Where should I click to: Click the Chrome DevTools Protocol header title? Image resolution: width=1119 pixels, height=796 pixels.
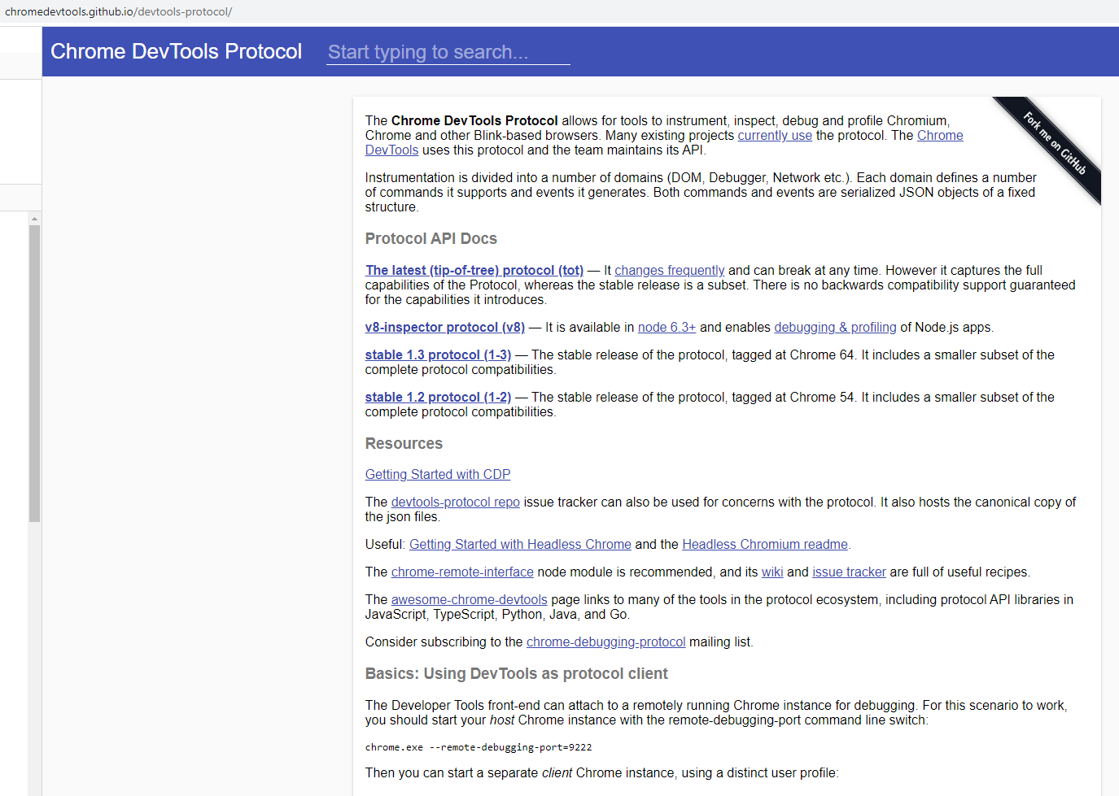pyautogui.click(x=176, y=51)
